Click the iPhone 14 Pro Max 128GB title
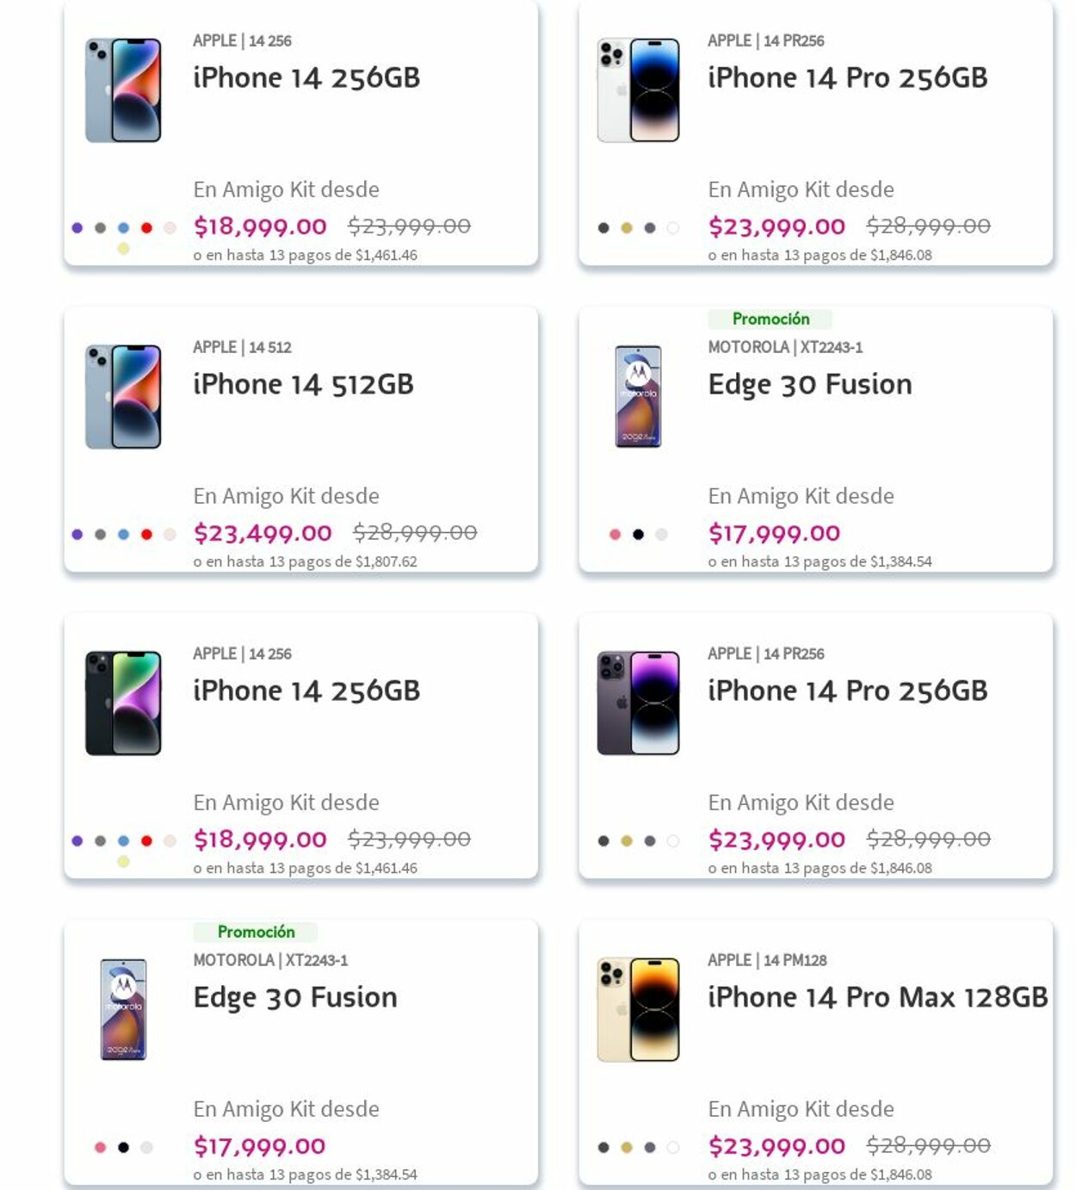Screen dimensions: 1076x1190 point(877,997)
